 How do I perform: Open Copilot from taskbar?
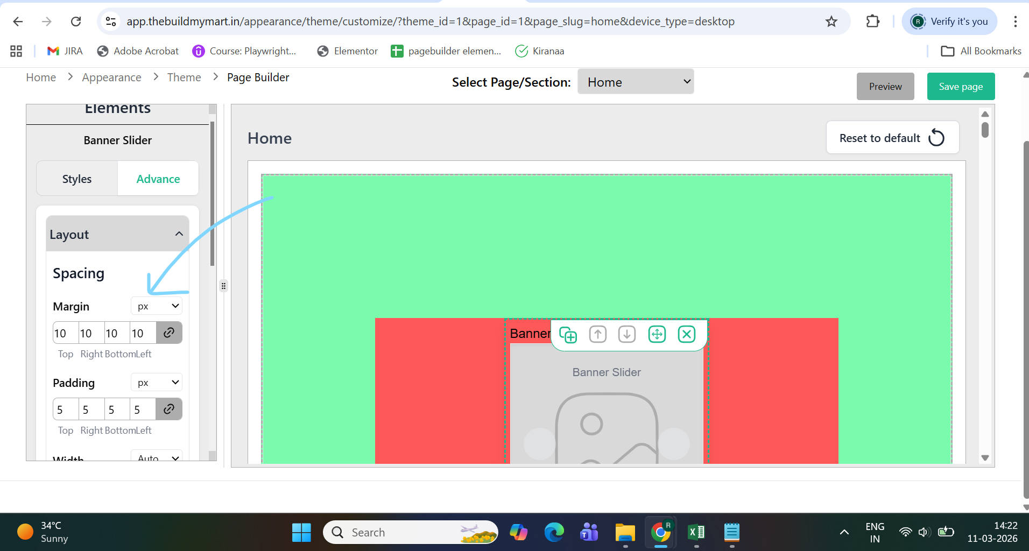tap(518, 533)
